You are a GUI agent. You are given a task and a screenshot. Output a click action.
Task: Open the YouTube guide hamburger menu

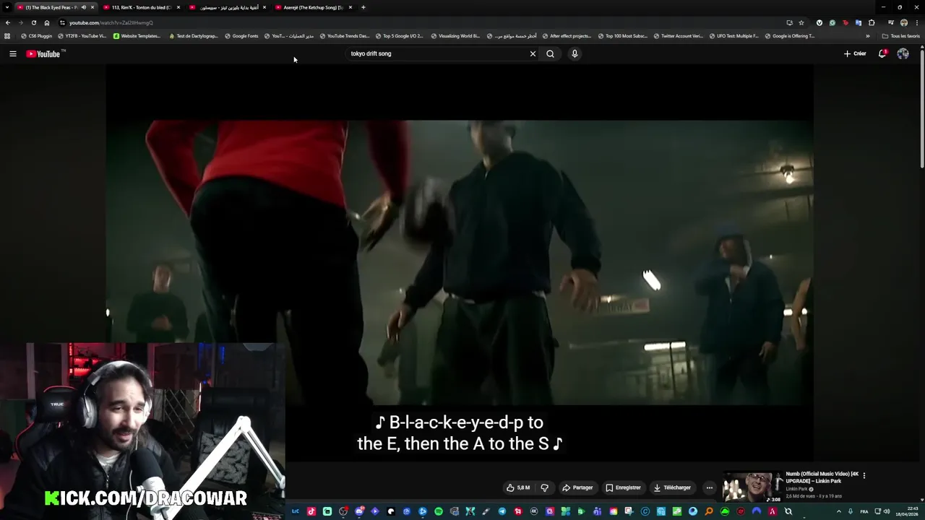coord(12,53)
